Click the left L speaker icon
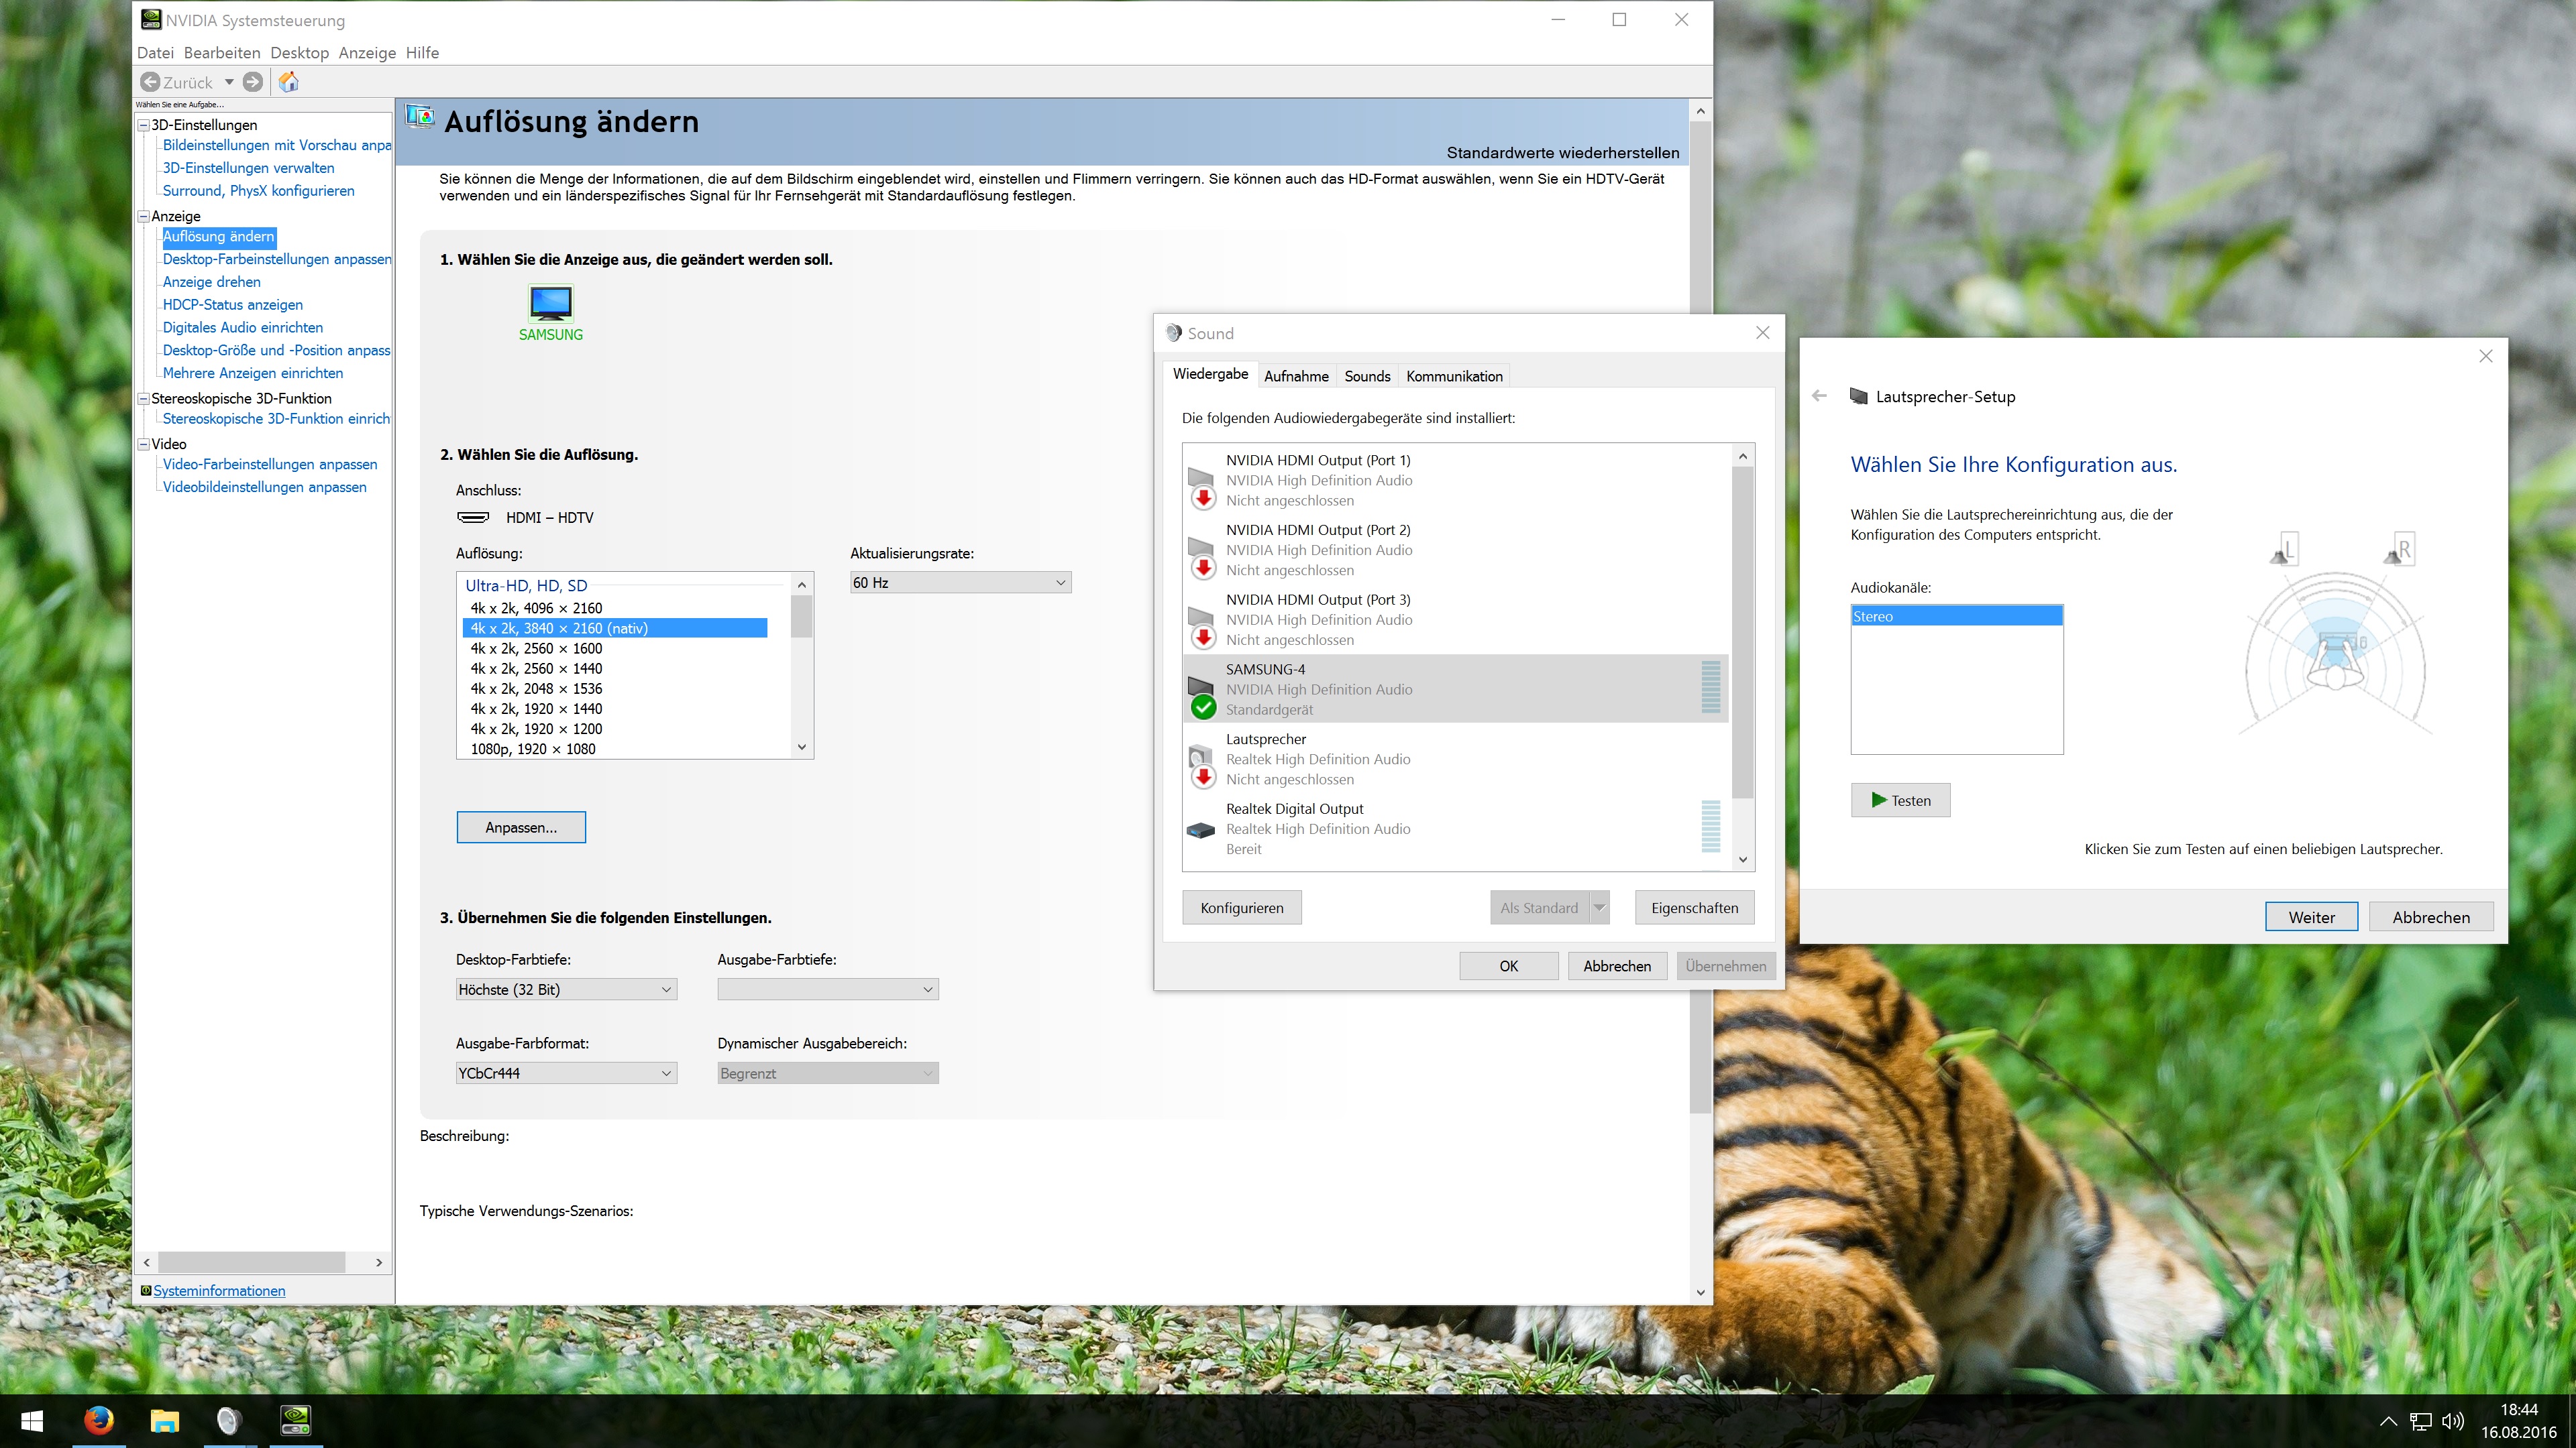Viewport: 2576px width, 1448px height. pos(2284,550)
